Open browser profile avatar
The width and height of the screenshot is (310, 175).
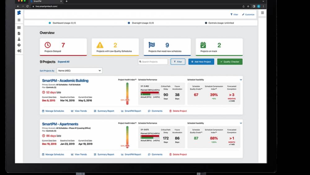point(259,6)
